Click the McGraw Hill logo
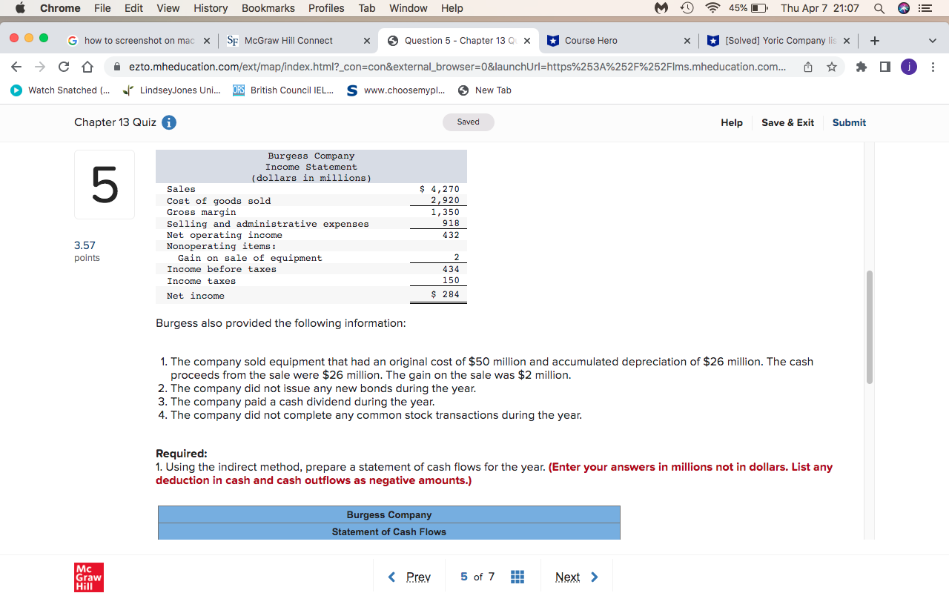 (88, 577)
